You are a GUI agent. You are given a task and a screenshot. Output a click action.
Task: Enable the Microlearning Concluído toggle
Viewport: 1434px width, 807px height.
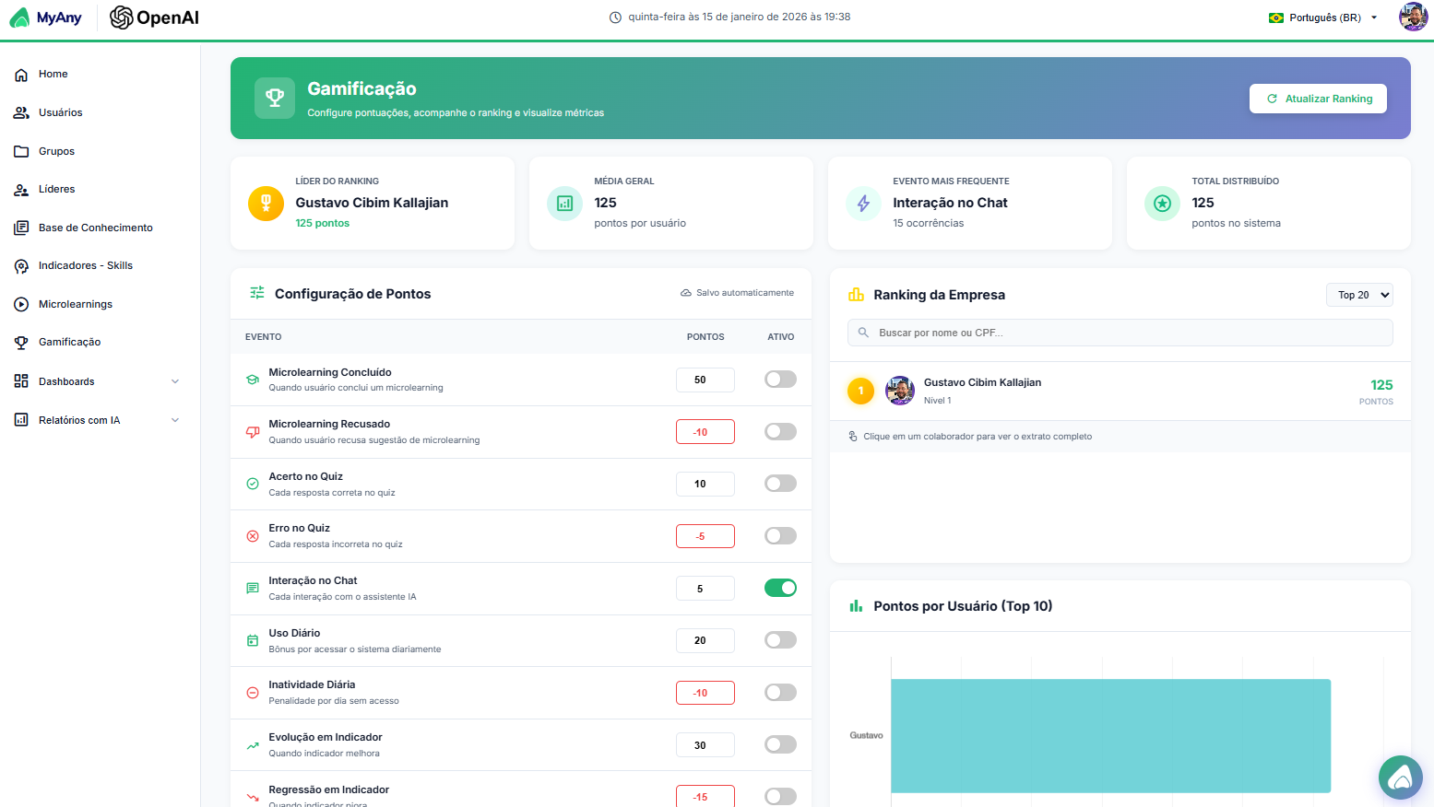(780, 379)
